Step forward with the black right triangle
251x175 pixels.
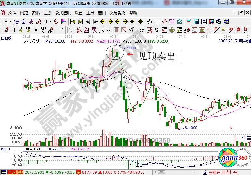point(95,22)
